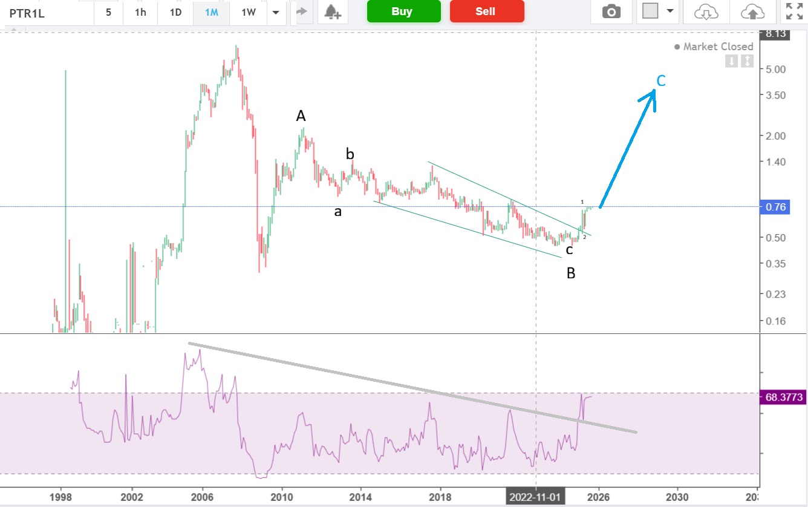Screen dimensions: 808x507
Task: Open the timeframe dropdown arrow
Action: (x=276, y=12)
